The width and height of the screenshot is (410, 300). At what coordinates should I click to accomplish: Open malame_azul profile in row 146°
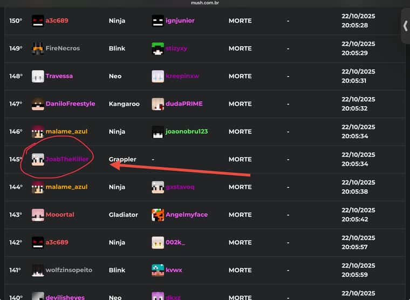[67, 132]
